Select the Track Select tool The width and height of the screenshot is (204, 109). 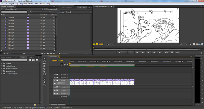(x=44, y=61)
